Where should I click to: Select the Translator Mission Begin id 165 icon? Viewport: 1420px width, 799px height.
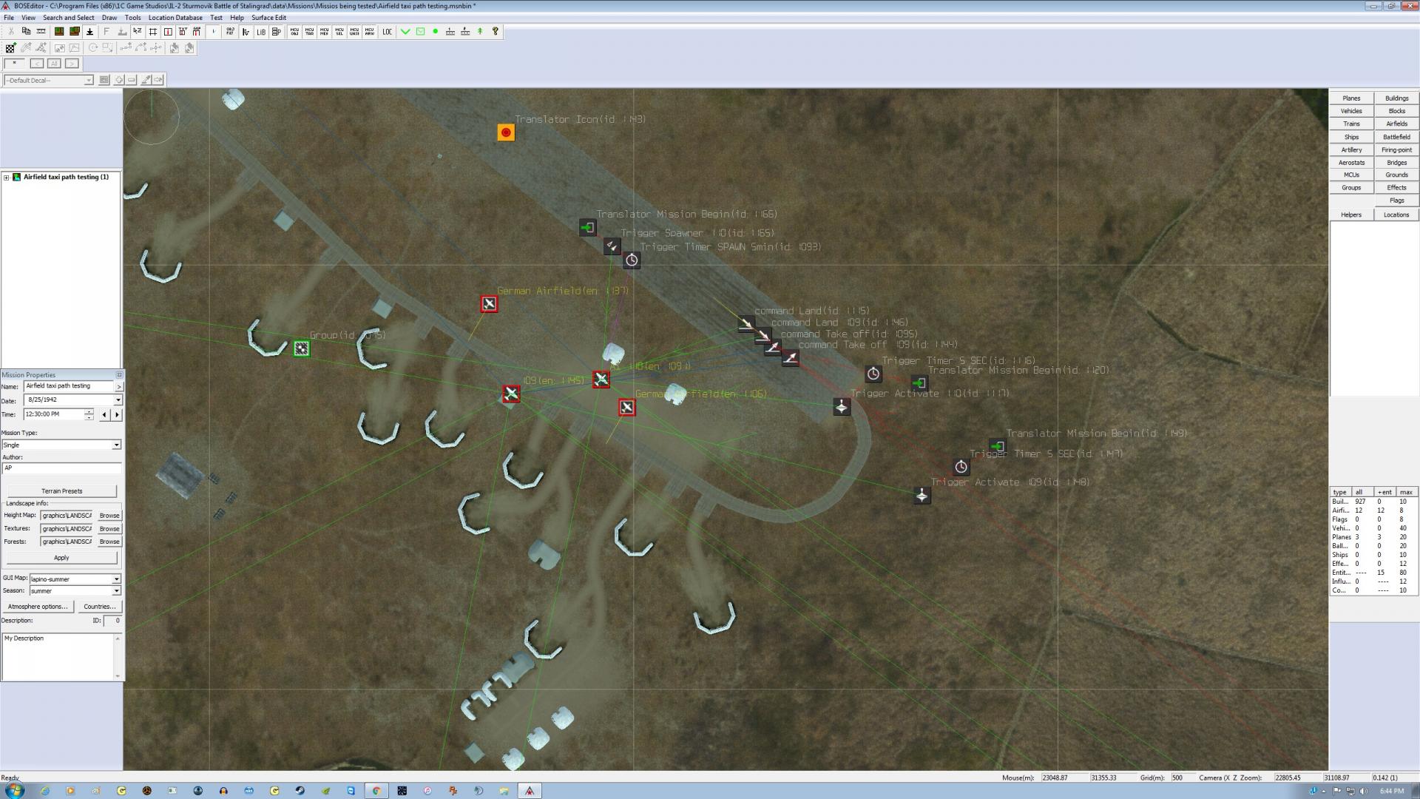pyautogui.click(x=587, y=227)
